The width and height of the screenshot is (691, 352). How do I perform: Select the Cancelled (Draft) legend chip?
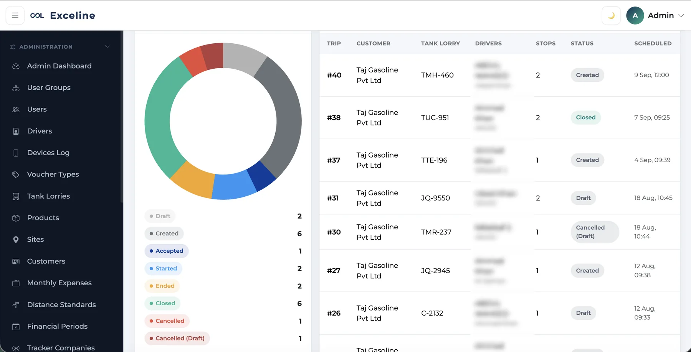[177, 339]
